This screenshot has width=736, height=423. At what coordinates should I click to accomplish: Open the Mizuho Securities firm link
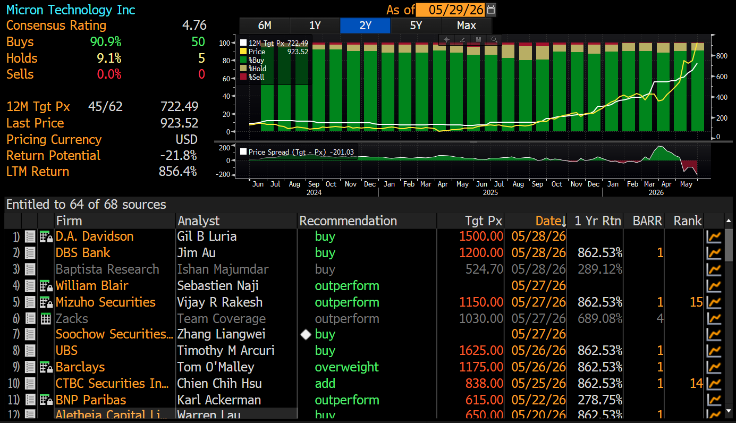(106, 302)
